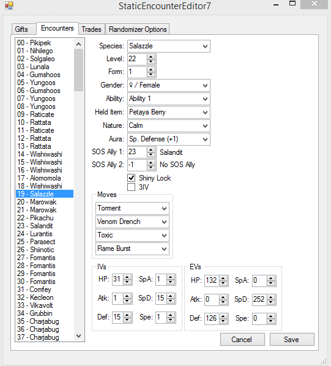Toggle the Shiny Lock checkbox
The height and width of the screenshot is (366, 331).
tap(132, 178)
